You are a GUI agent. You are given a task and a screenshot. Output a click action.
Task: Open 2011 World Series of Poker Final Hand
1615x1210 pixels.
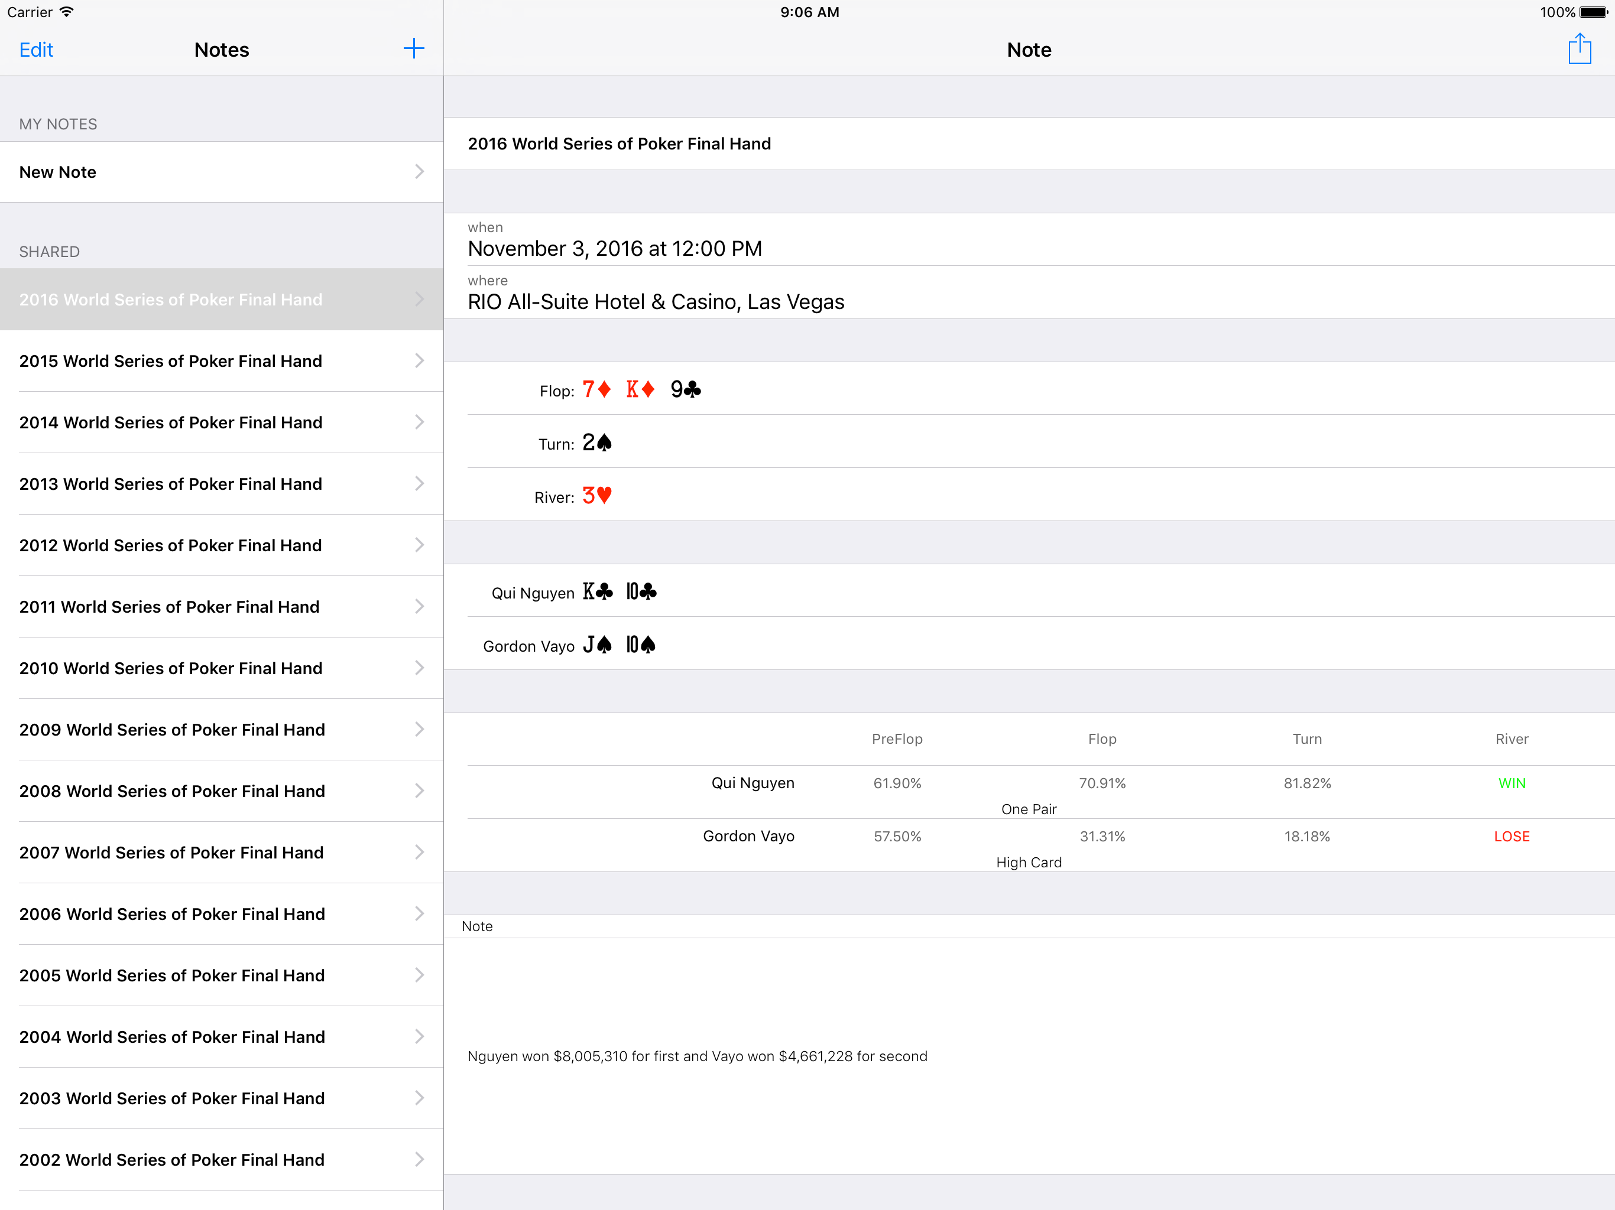pyautogui.click(x=168, y=607)
